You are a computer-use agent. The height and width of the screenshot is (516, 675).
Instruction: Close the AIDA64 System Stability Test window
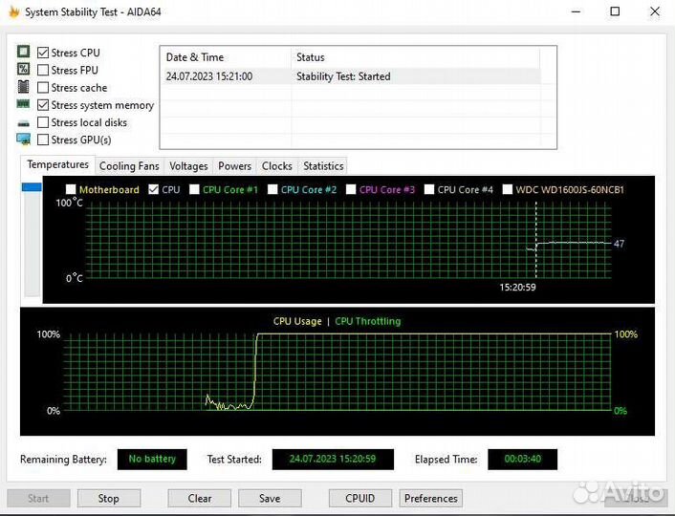coord(655,11)
